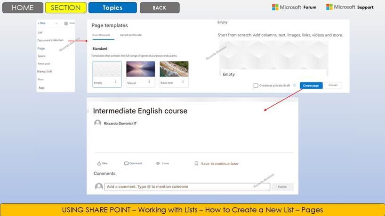Screen dimensions: 385x216
Task: Click the Microsoft logo next to Support
Action: (x=329, y=7)
